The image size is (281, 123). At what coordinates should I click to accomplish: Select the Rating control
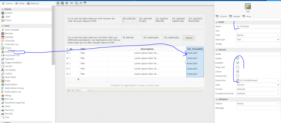tap(6, 95)
